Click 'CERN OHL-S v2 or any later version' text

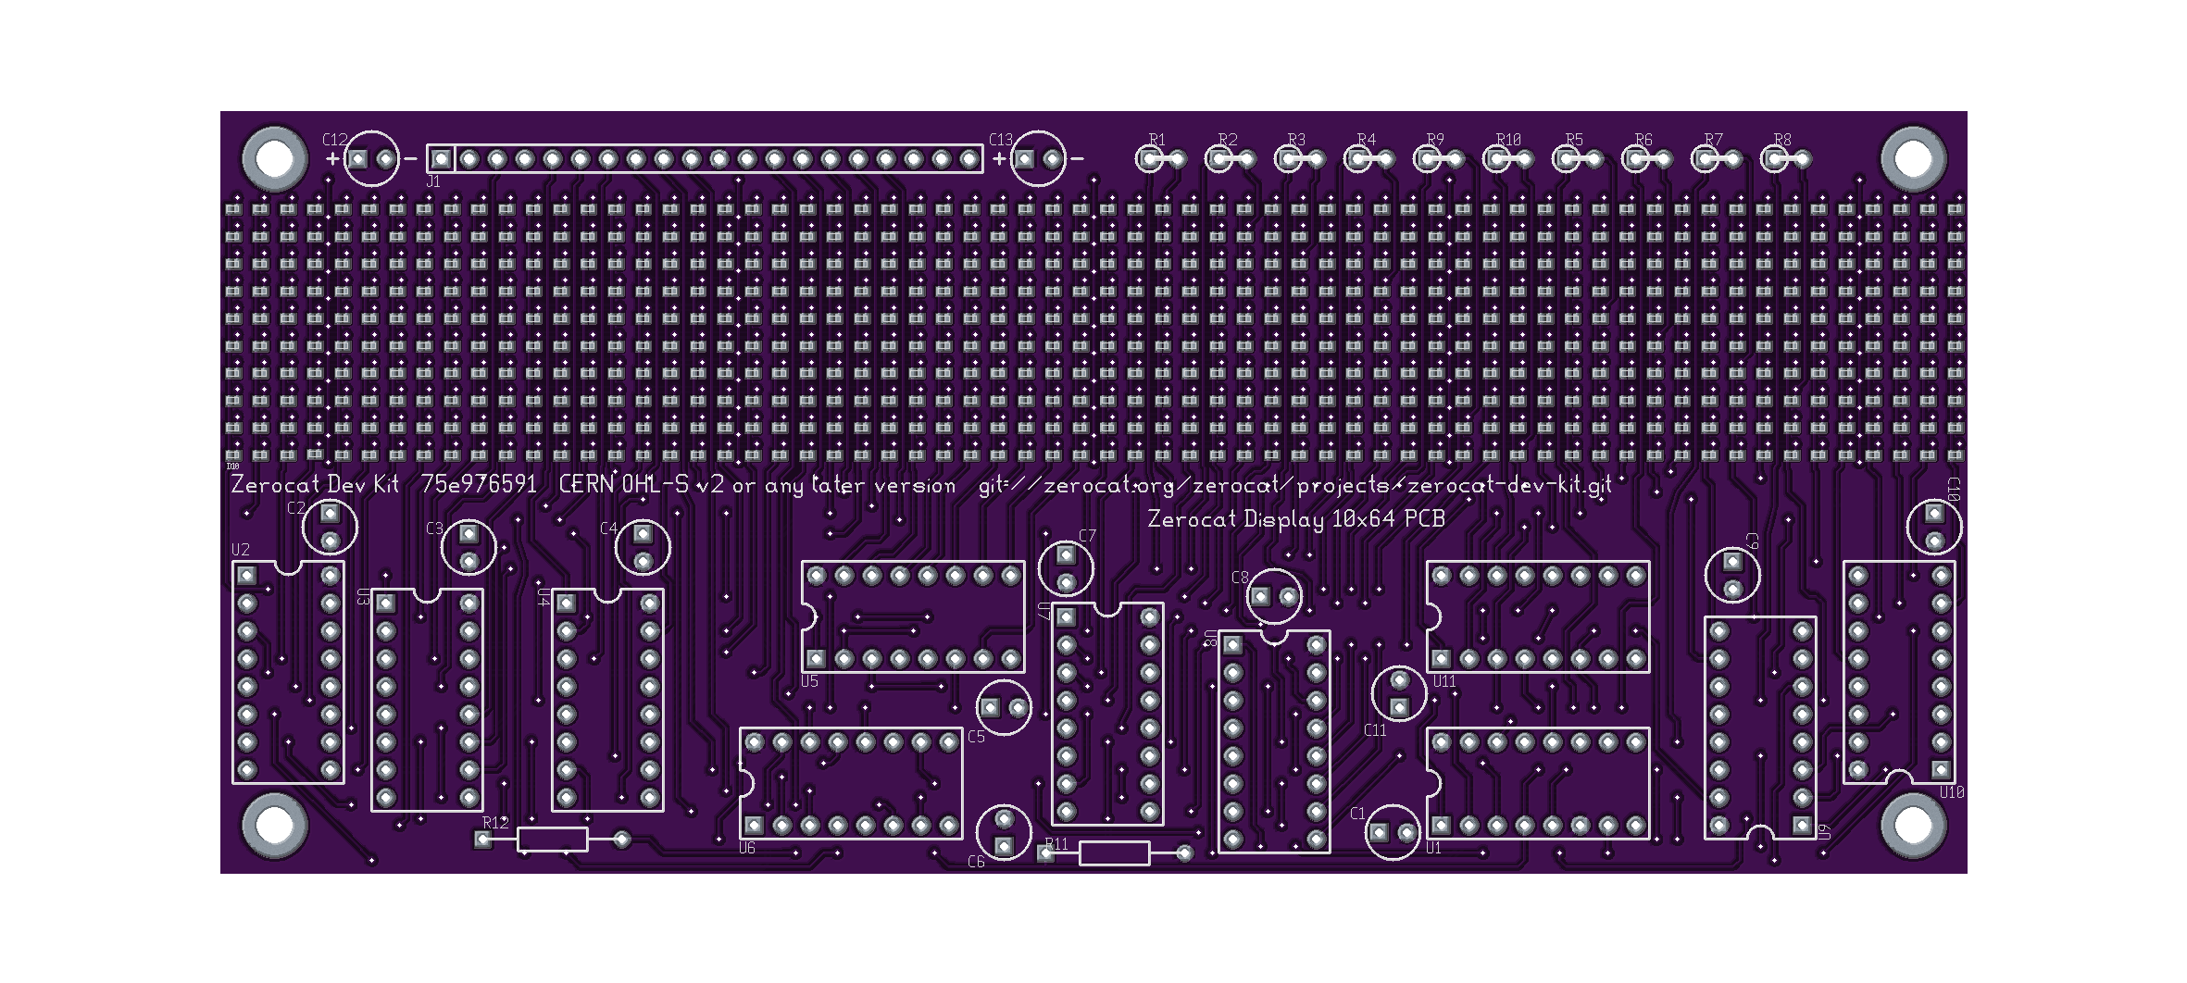pyautogui.click(x=757, y=485)
